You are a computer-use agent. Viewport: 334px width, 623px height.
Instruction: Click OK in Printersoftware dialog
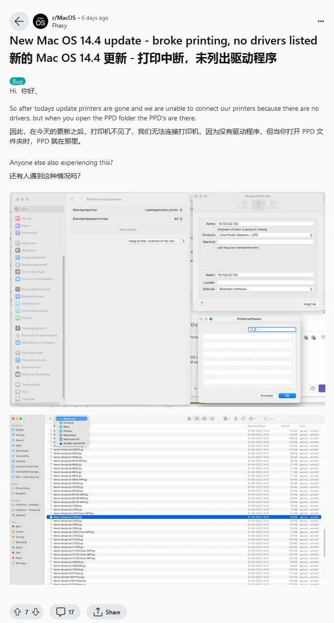[x=287, y=395]
